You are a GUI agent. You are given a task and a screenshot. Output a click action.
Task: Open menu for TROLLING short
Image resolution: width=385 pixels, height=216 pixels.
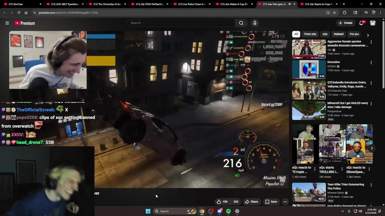342,169
